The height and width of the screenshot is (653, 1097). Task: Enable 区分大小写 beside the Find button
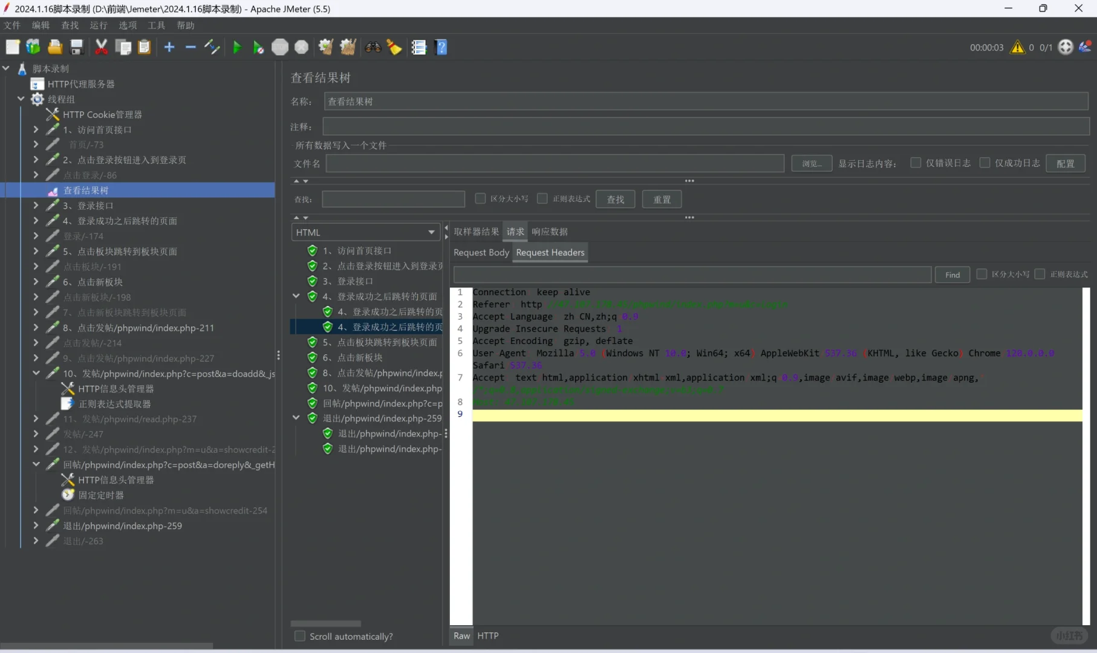click(981, 274)
